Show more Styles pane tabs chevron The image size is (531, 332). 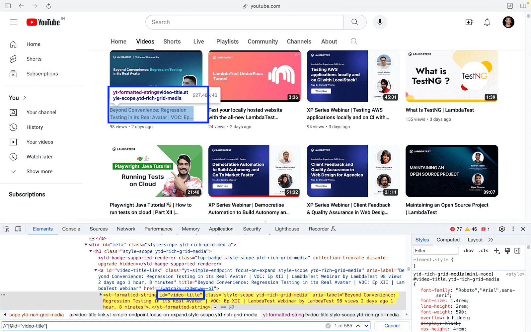click(491, 240)
